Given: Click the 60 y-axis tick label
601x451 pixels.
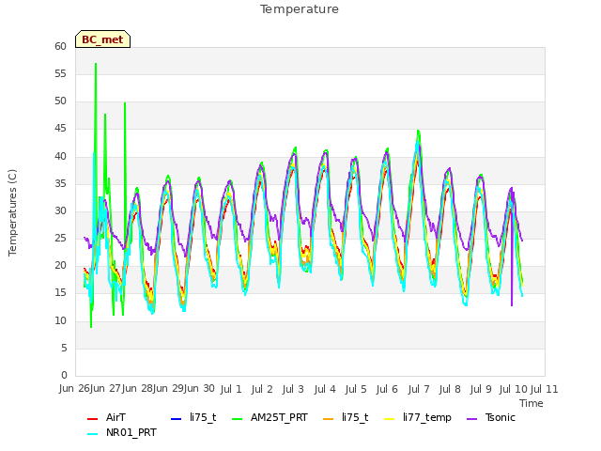Looking at the screenshot, I should pyautogui.click(x=60, y=46).
